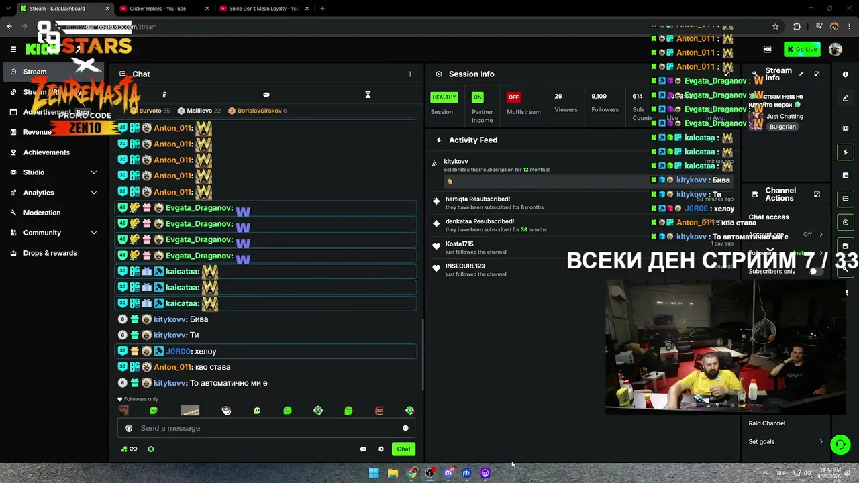Toggle the lightning activity feed icon in right toolbar

click(x=846, y=152)
